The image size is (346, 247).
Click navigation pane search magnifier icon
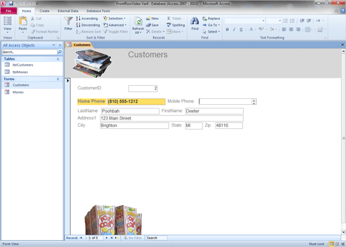(60, 52)
